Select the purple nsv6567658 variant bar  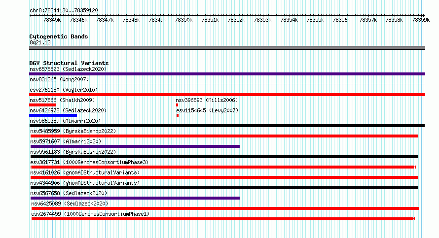coord(135,198)
